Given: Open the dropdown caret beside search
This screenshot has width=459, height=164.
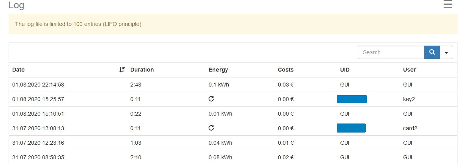Looking at the screenshot, I should click(x=446, y=52).
